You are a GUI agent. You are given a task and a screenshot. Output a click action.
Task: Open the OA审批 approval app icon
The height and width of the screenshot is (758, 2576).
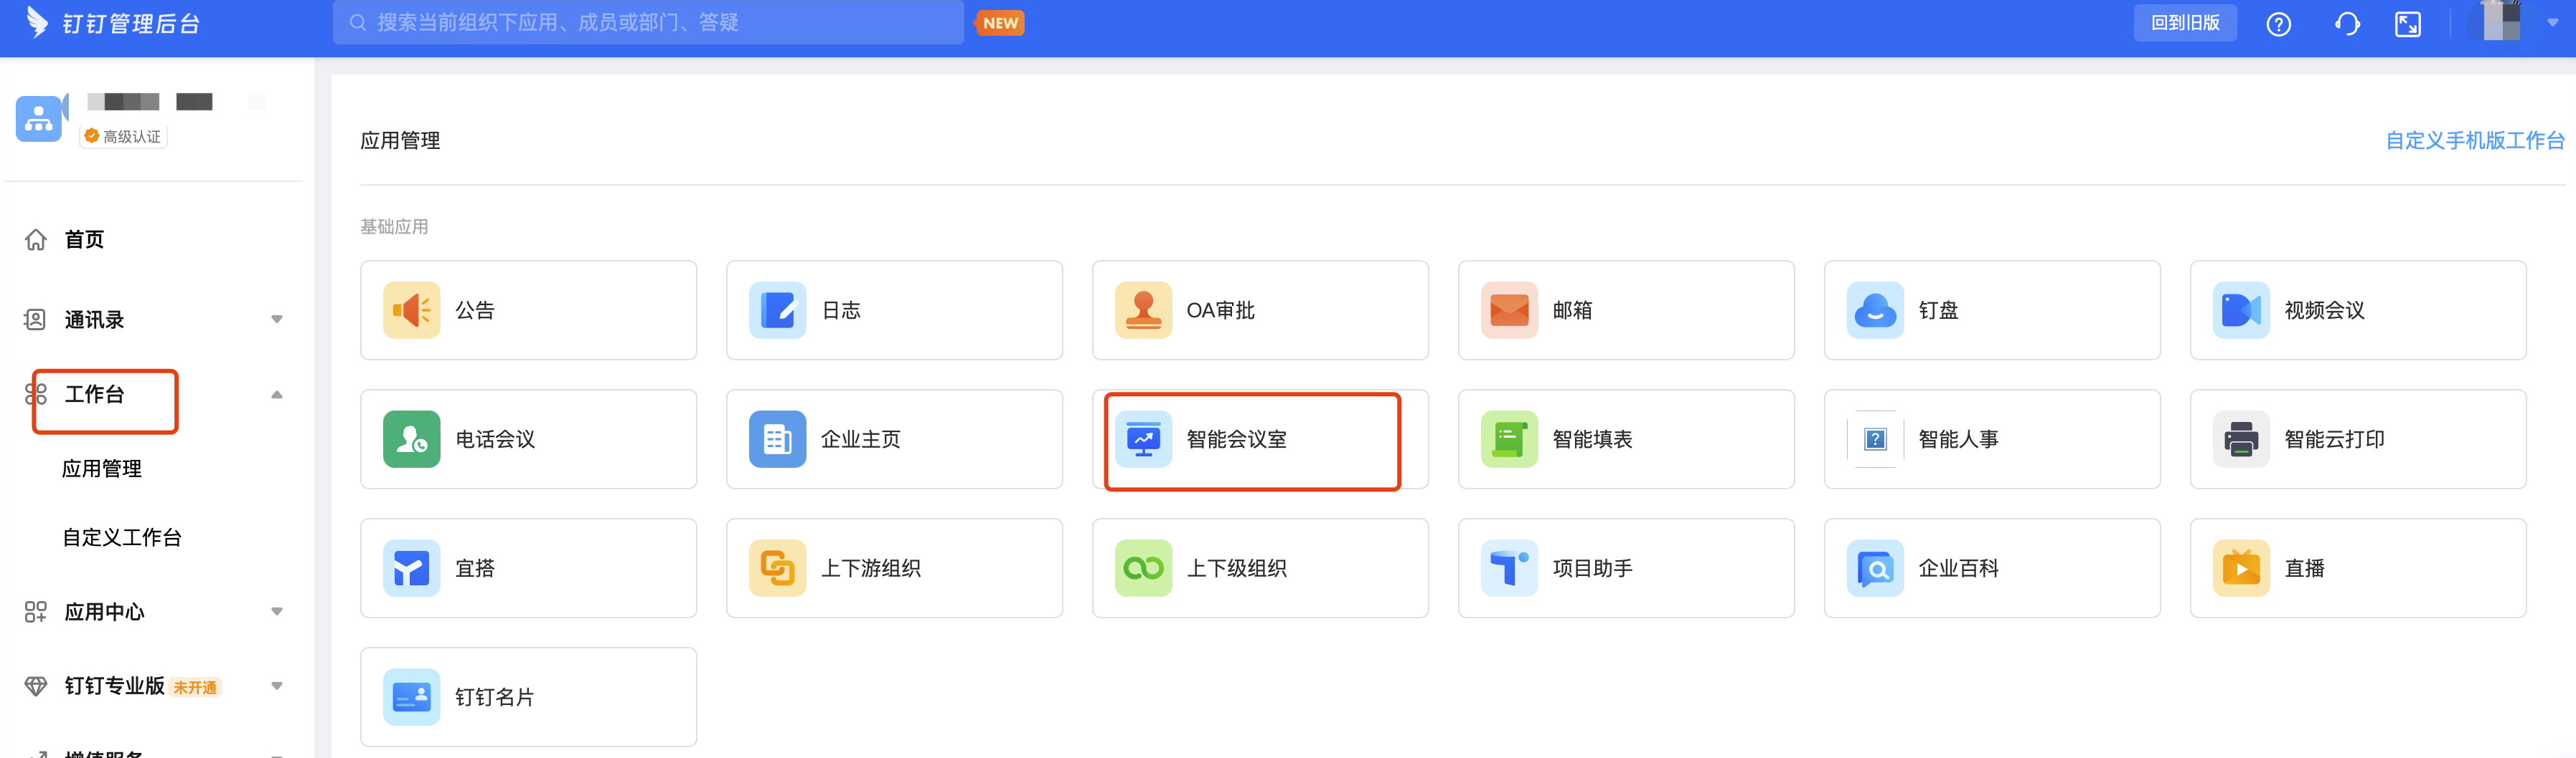[1143, 311]
